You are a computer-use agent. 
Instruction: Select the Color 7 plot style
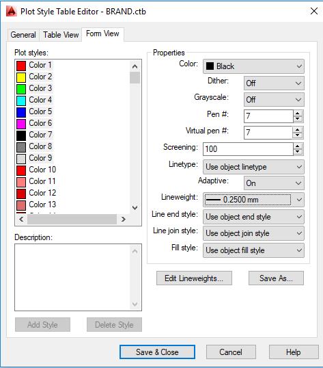point(34,135)
